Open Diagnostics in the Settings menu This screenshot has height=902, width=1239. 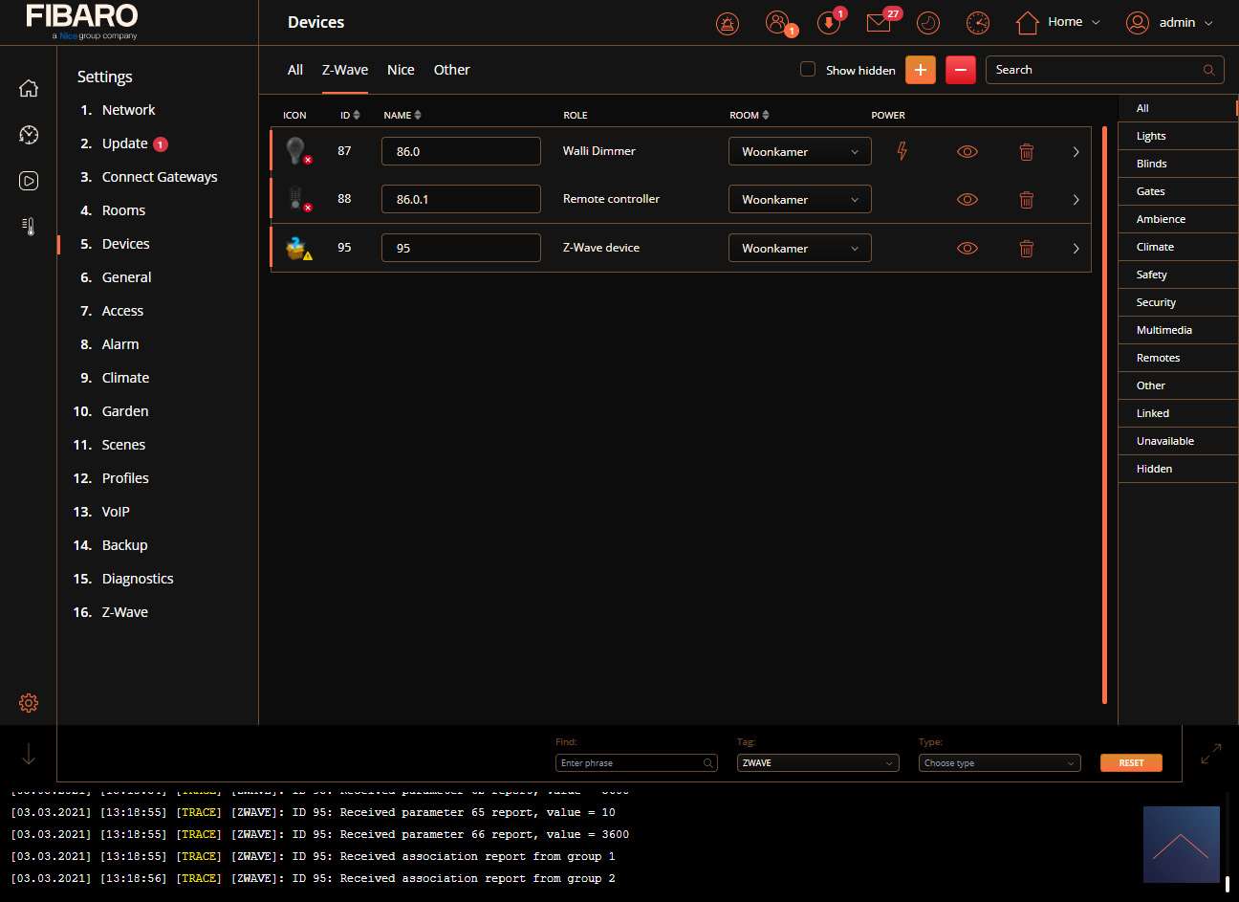click(138, 579)
